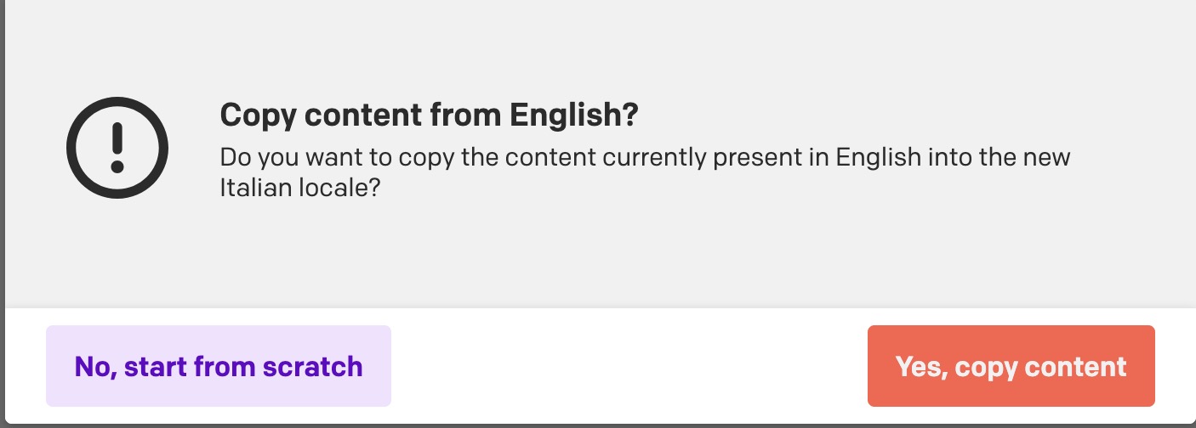Click the "Copy content from English?" heading
Screen dimensions: 1196x428
(x=429, y=116)
